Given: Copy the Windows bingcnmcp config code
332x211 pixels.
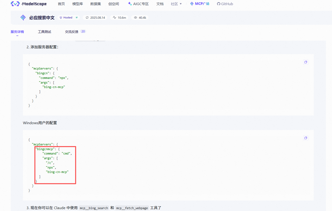Looking at the screenshot, I should 306,138.
